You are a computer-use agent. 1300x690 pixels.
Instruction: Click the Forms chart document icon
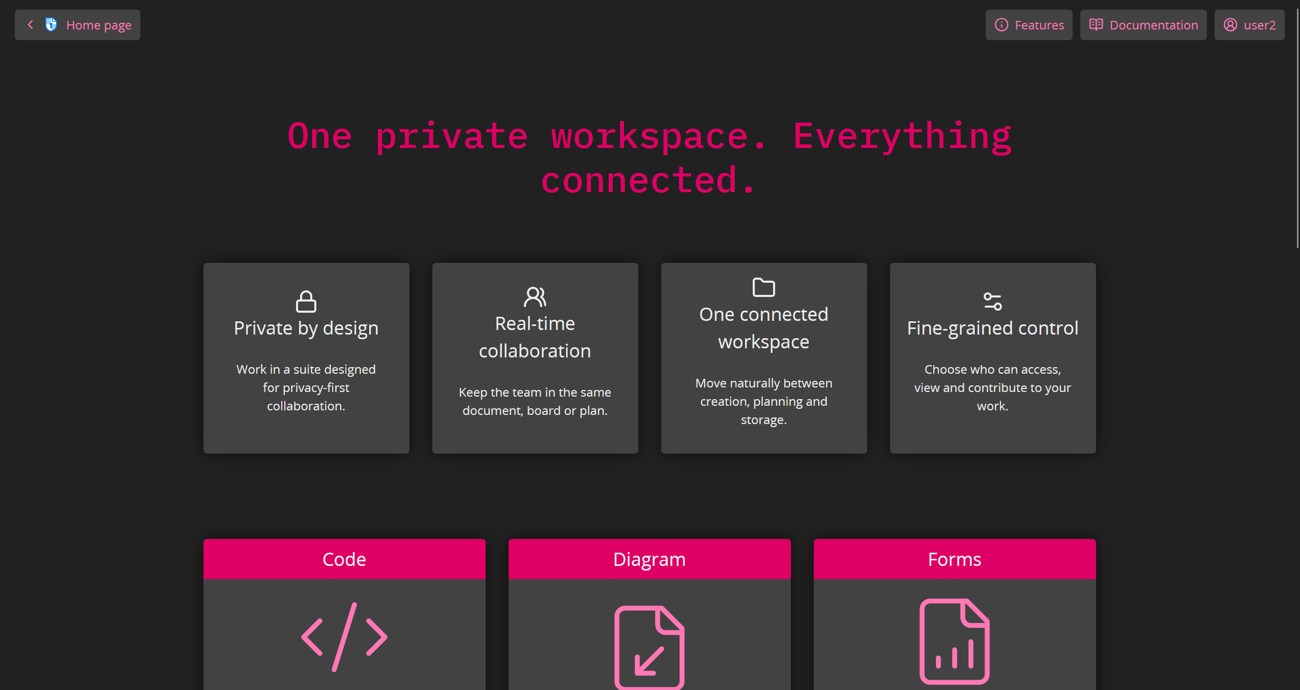click(x=955, y=642)
